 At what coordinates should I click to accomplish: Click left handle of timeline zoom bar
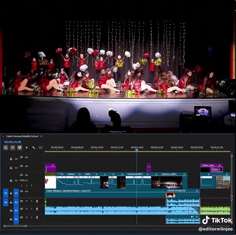pyautogui.click(x=4, y=226)
